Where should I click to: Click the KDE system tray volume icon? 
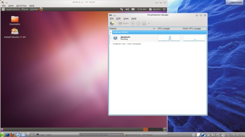click(x=213, y=135)
